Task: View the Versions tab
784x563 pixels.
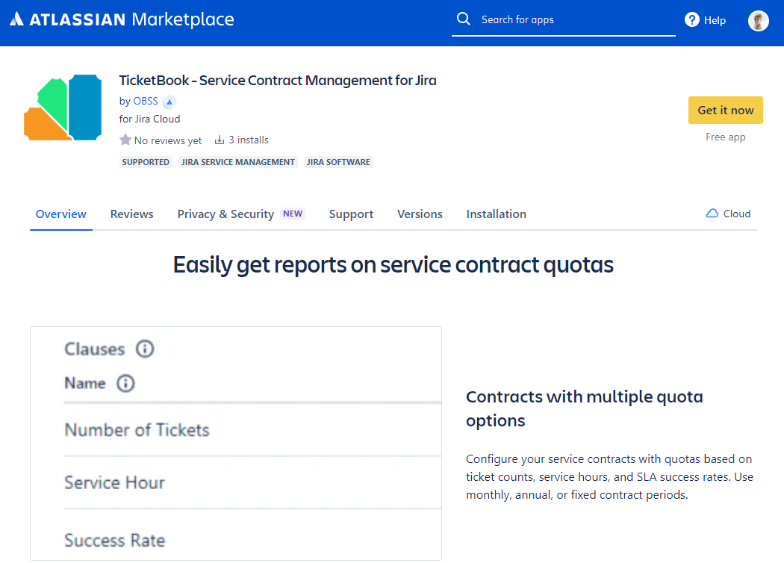Action: (420, 214)
